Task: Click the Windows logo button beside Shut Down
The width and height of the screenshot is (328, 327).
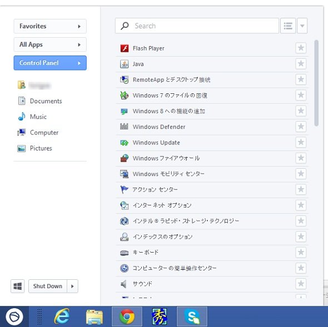Action: point(18,286)
